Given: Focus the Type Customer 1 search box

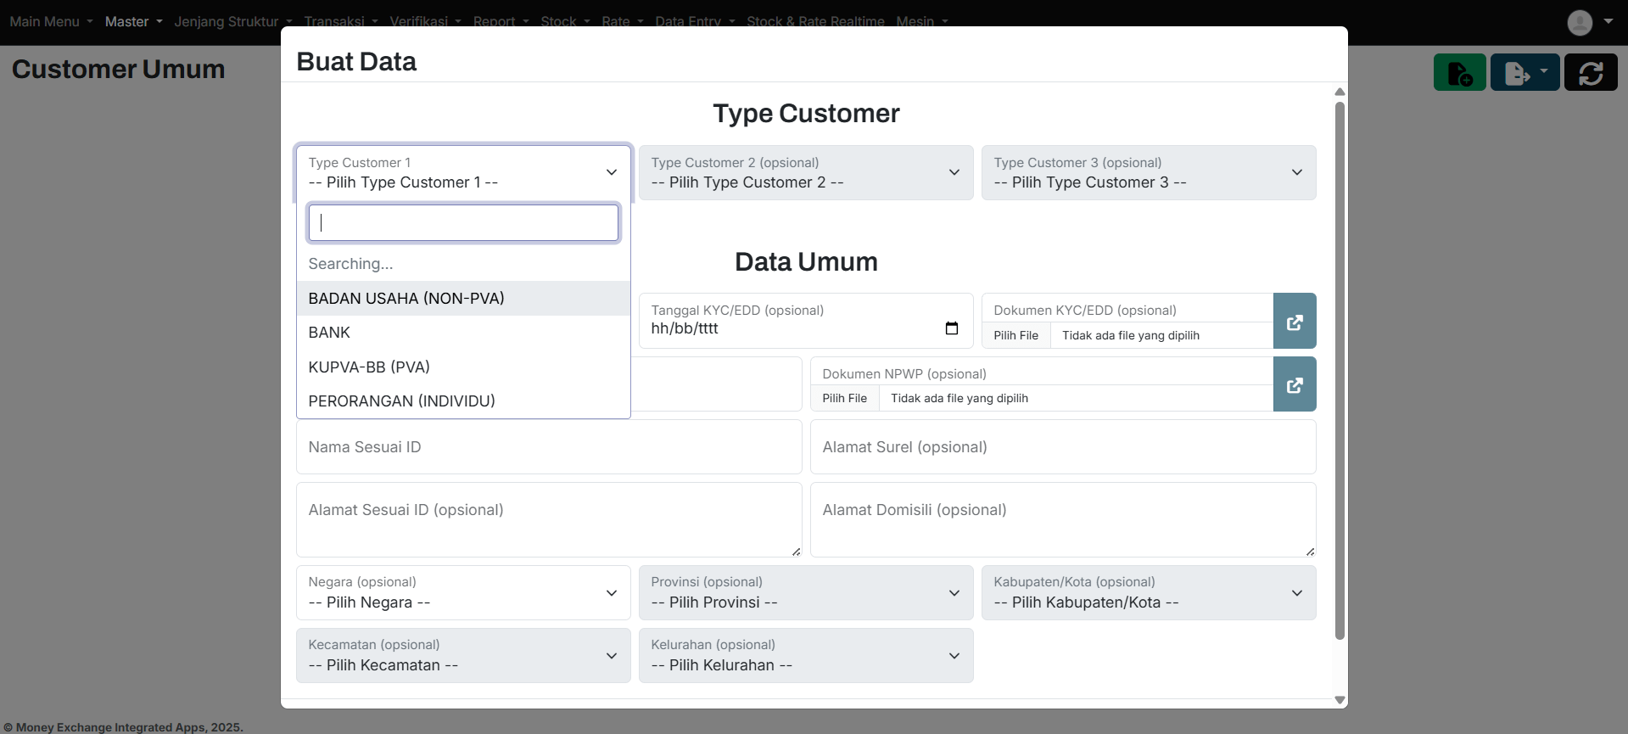Looking at the screenshot, I should coord(463,223).
